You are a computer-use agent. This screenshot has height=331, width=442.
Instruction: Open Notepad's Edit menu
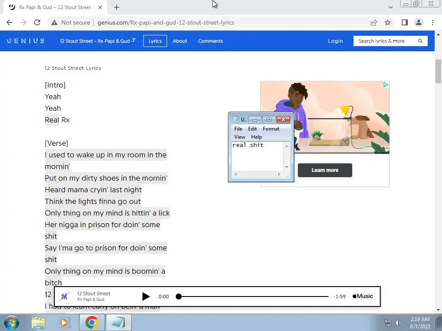tap(252, 128)
